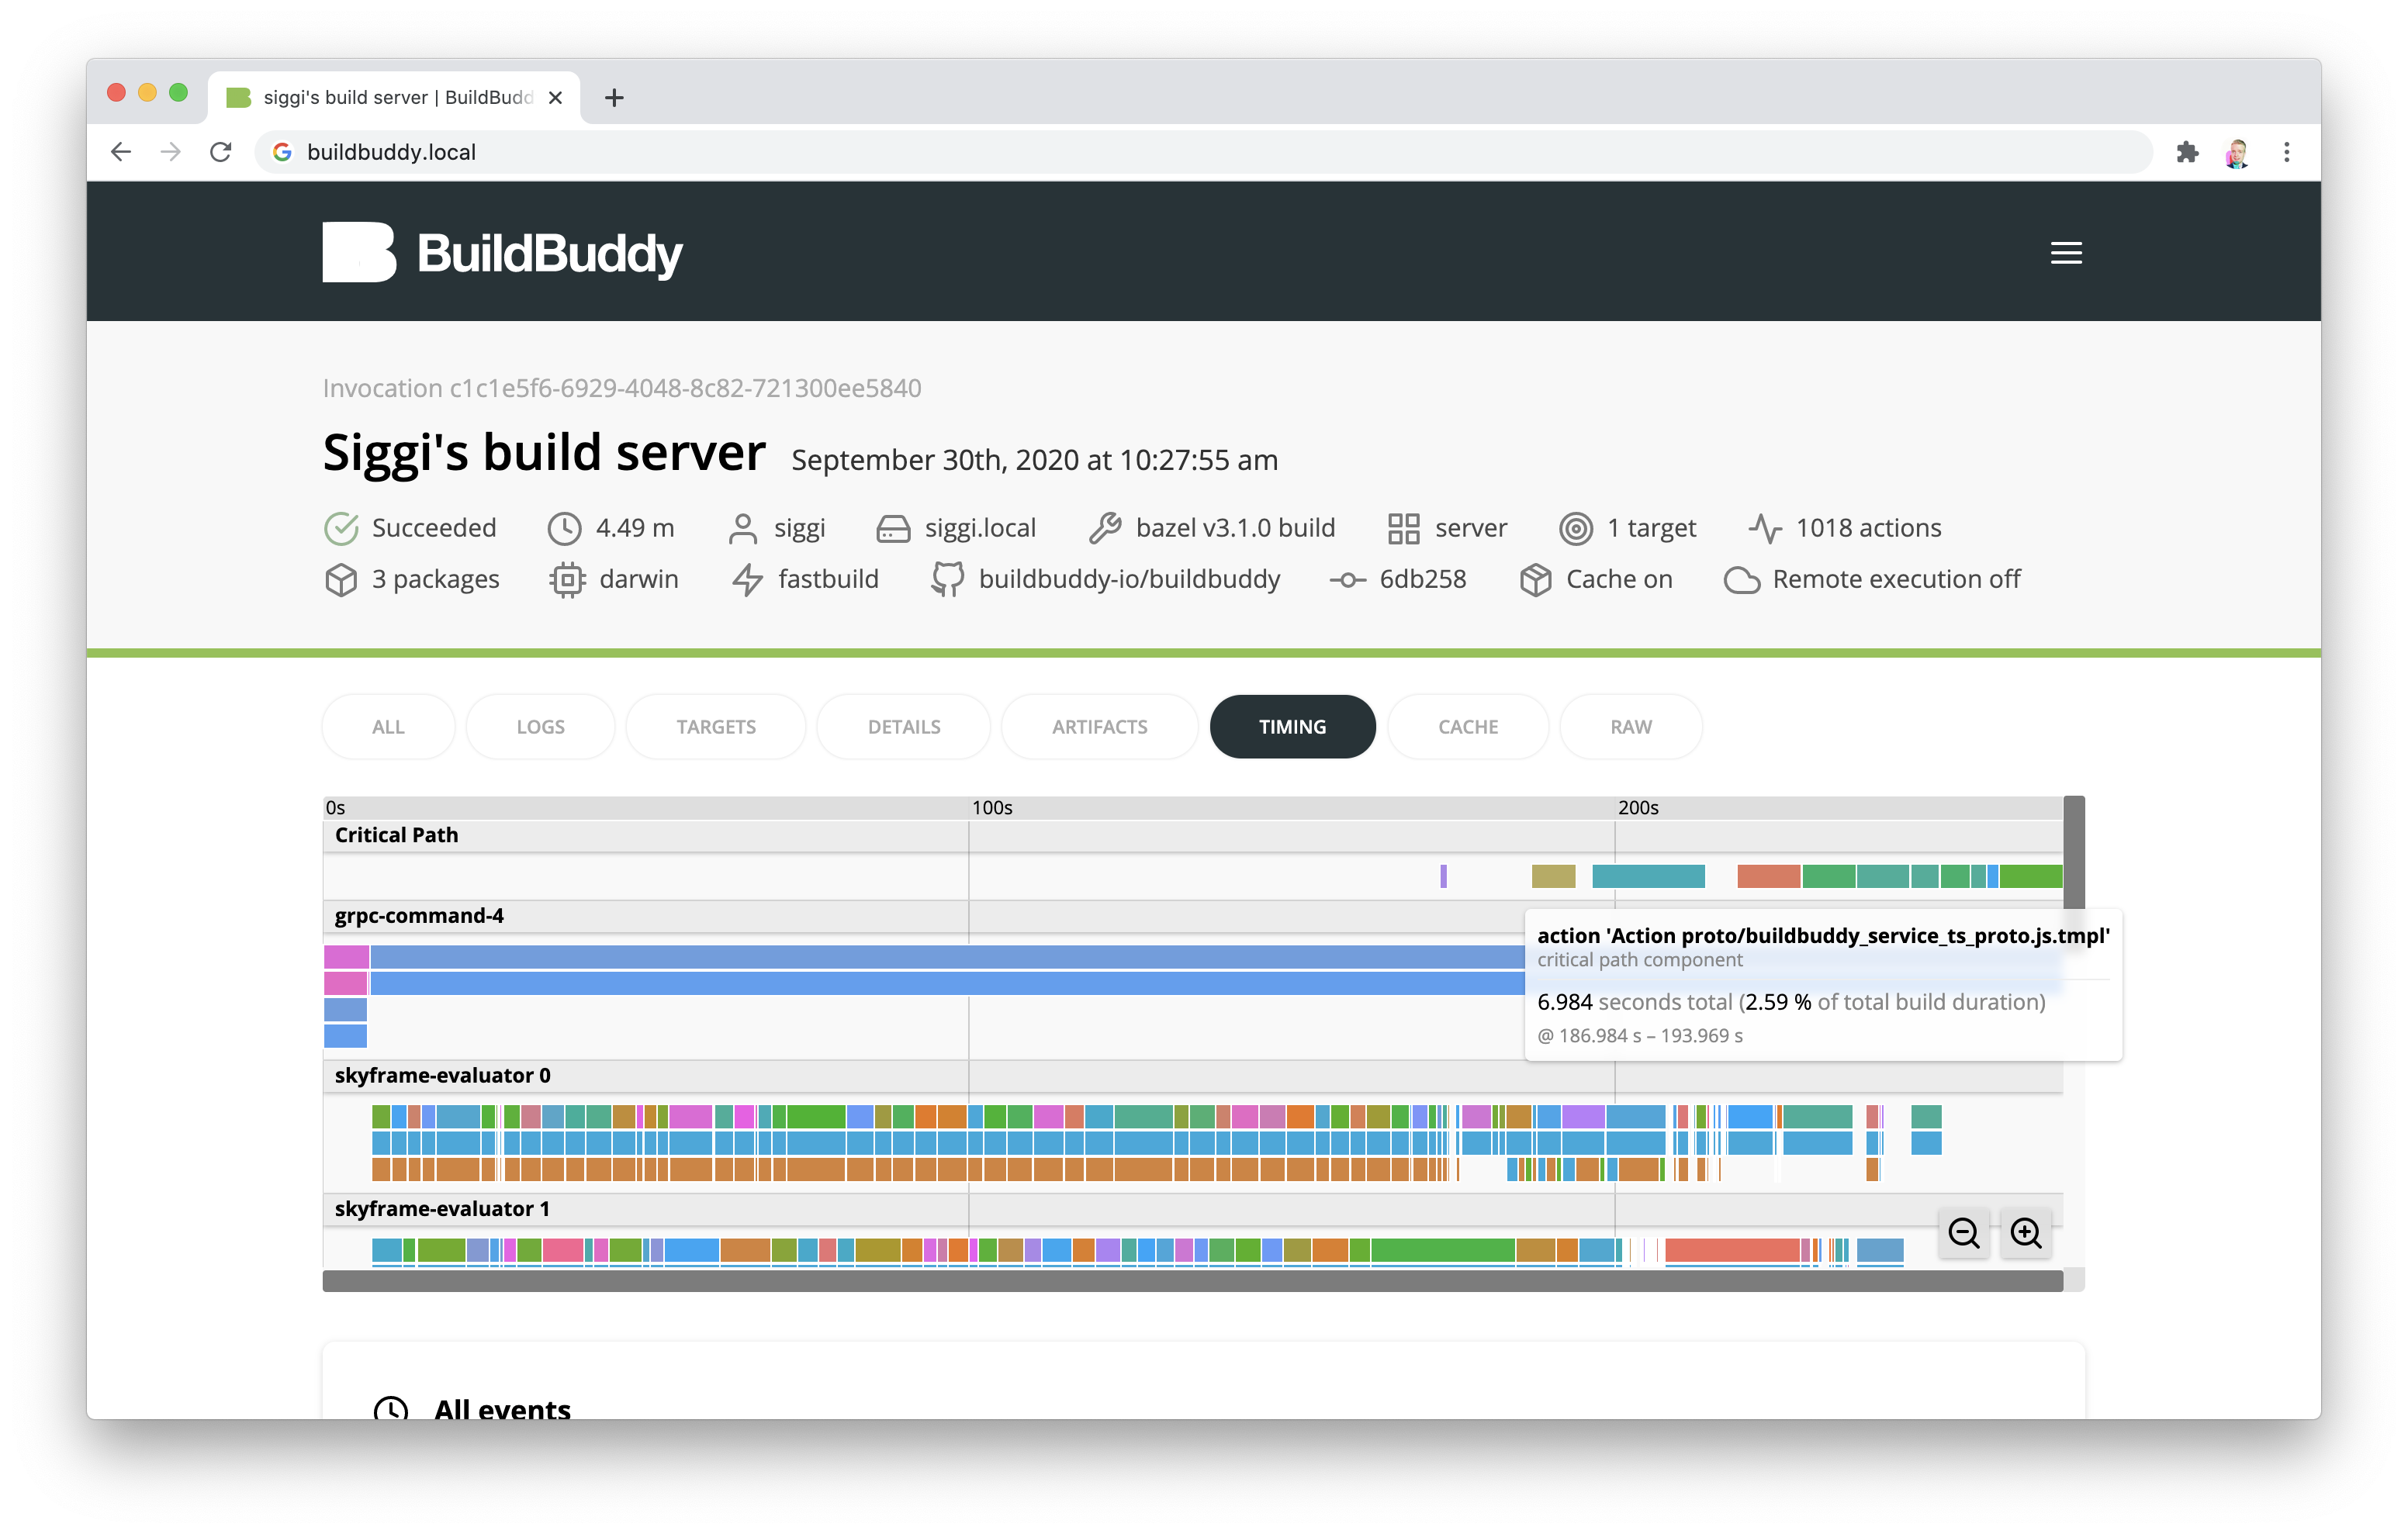2408x1534 pixels.
Task: Click the long green skyframe-evaluator 1 block
Action: [x=1442, y=1250]
